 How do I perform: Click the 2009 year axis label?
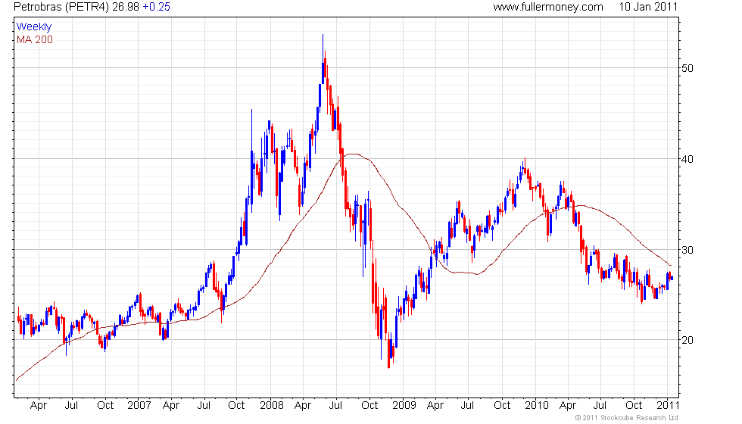point(404,405)
